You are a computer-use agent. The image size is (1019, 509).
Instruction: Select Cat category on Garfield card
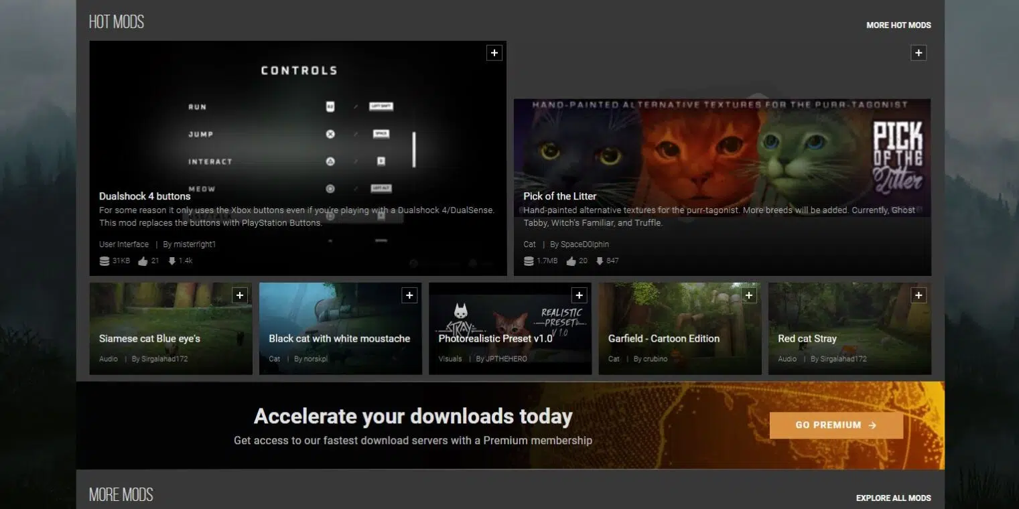[x=614, y=359]
